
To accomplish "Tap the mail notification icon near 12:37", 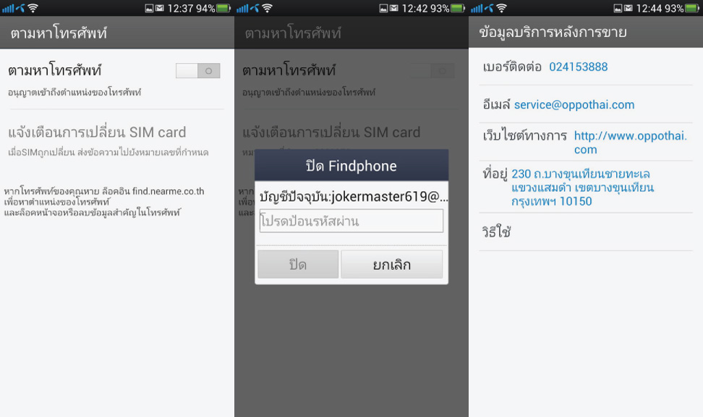I will coord(160,8).
